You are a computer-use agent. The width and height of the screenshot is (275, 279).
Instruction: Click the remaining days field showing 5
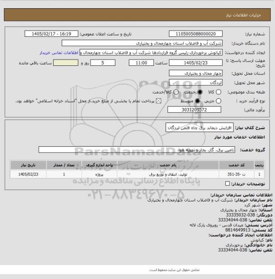[103, 63]
